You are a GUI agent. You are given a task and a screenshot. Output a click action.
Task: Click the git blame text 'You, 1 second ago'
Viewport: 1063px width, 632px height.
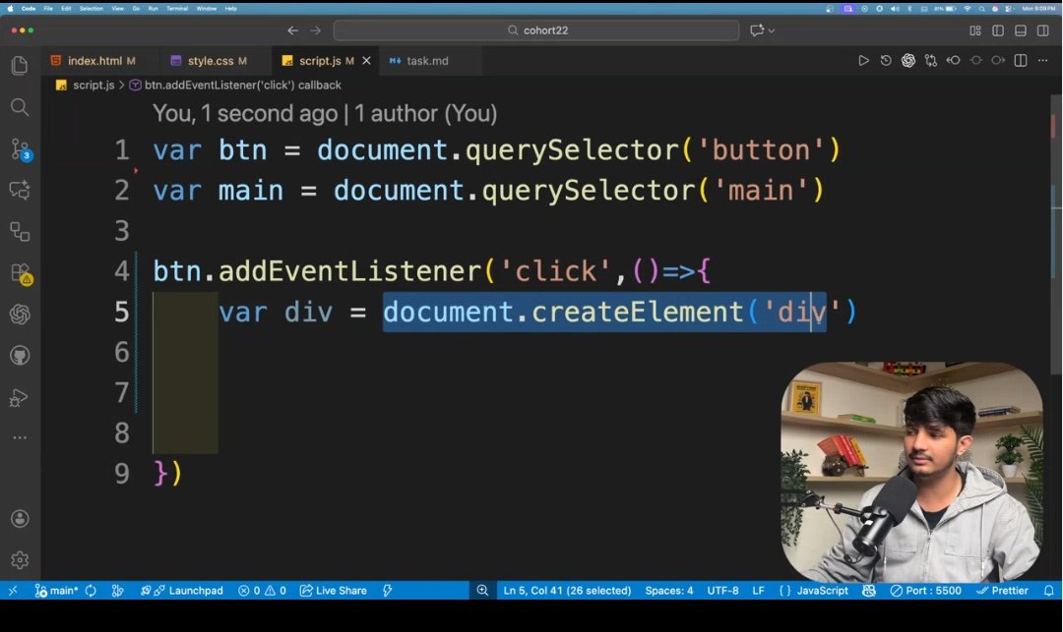click(245, 113)
